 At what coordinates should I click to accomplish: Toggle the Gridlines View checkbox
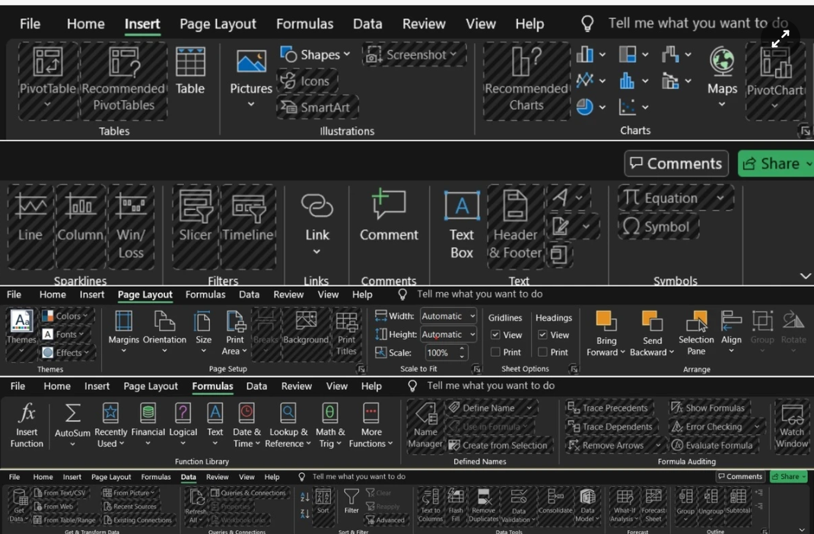pyautogui.click(x=495, y=335)
